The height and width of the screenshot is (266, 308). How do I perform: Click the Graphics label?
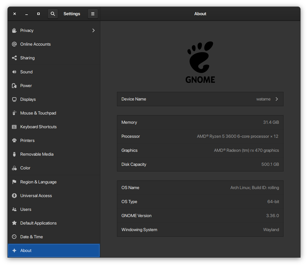(130, 150)
